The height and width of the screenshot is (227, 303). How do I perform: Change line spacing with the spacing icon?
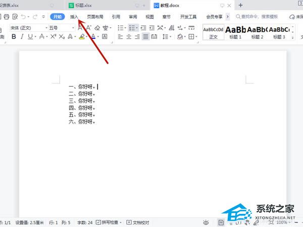(x=166, y=36)
